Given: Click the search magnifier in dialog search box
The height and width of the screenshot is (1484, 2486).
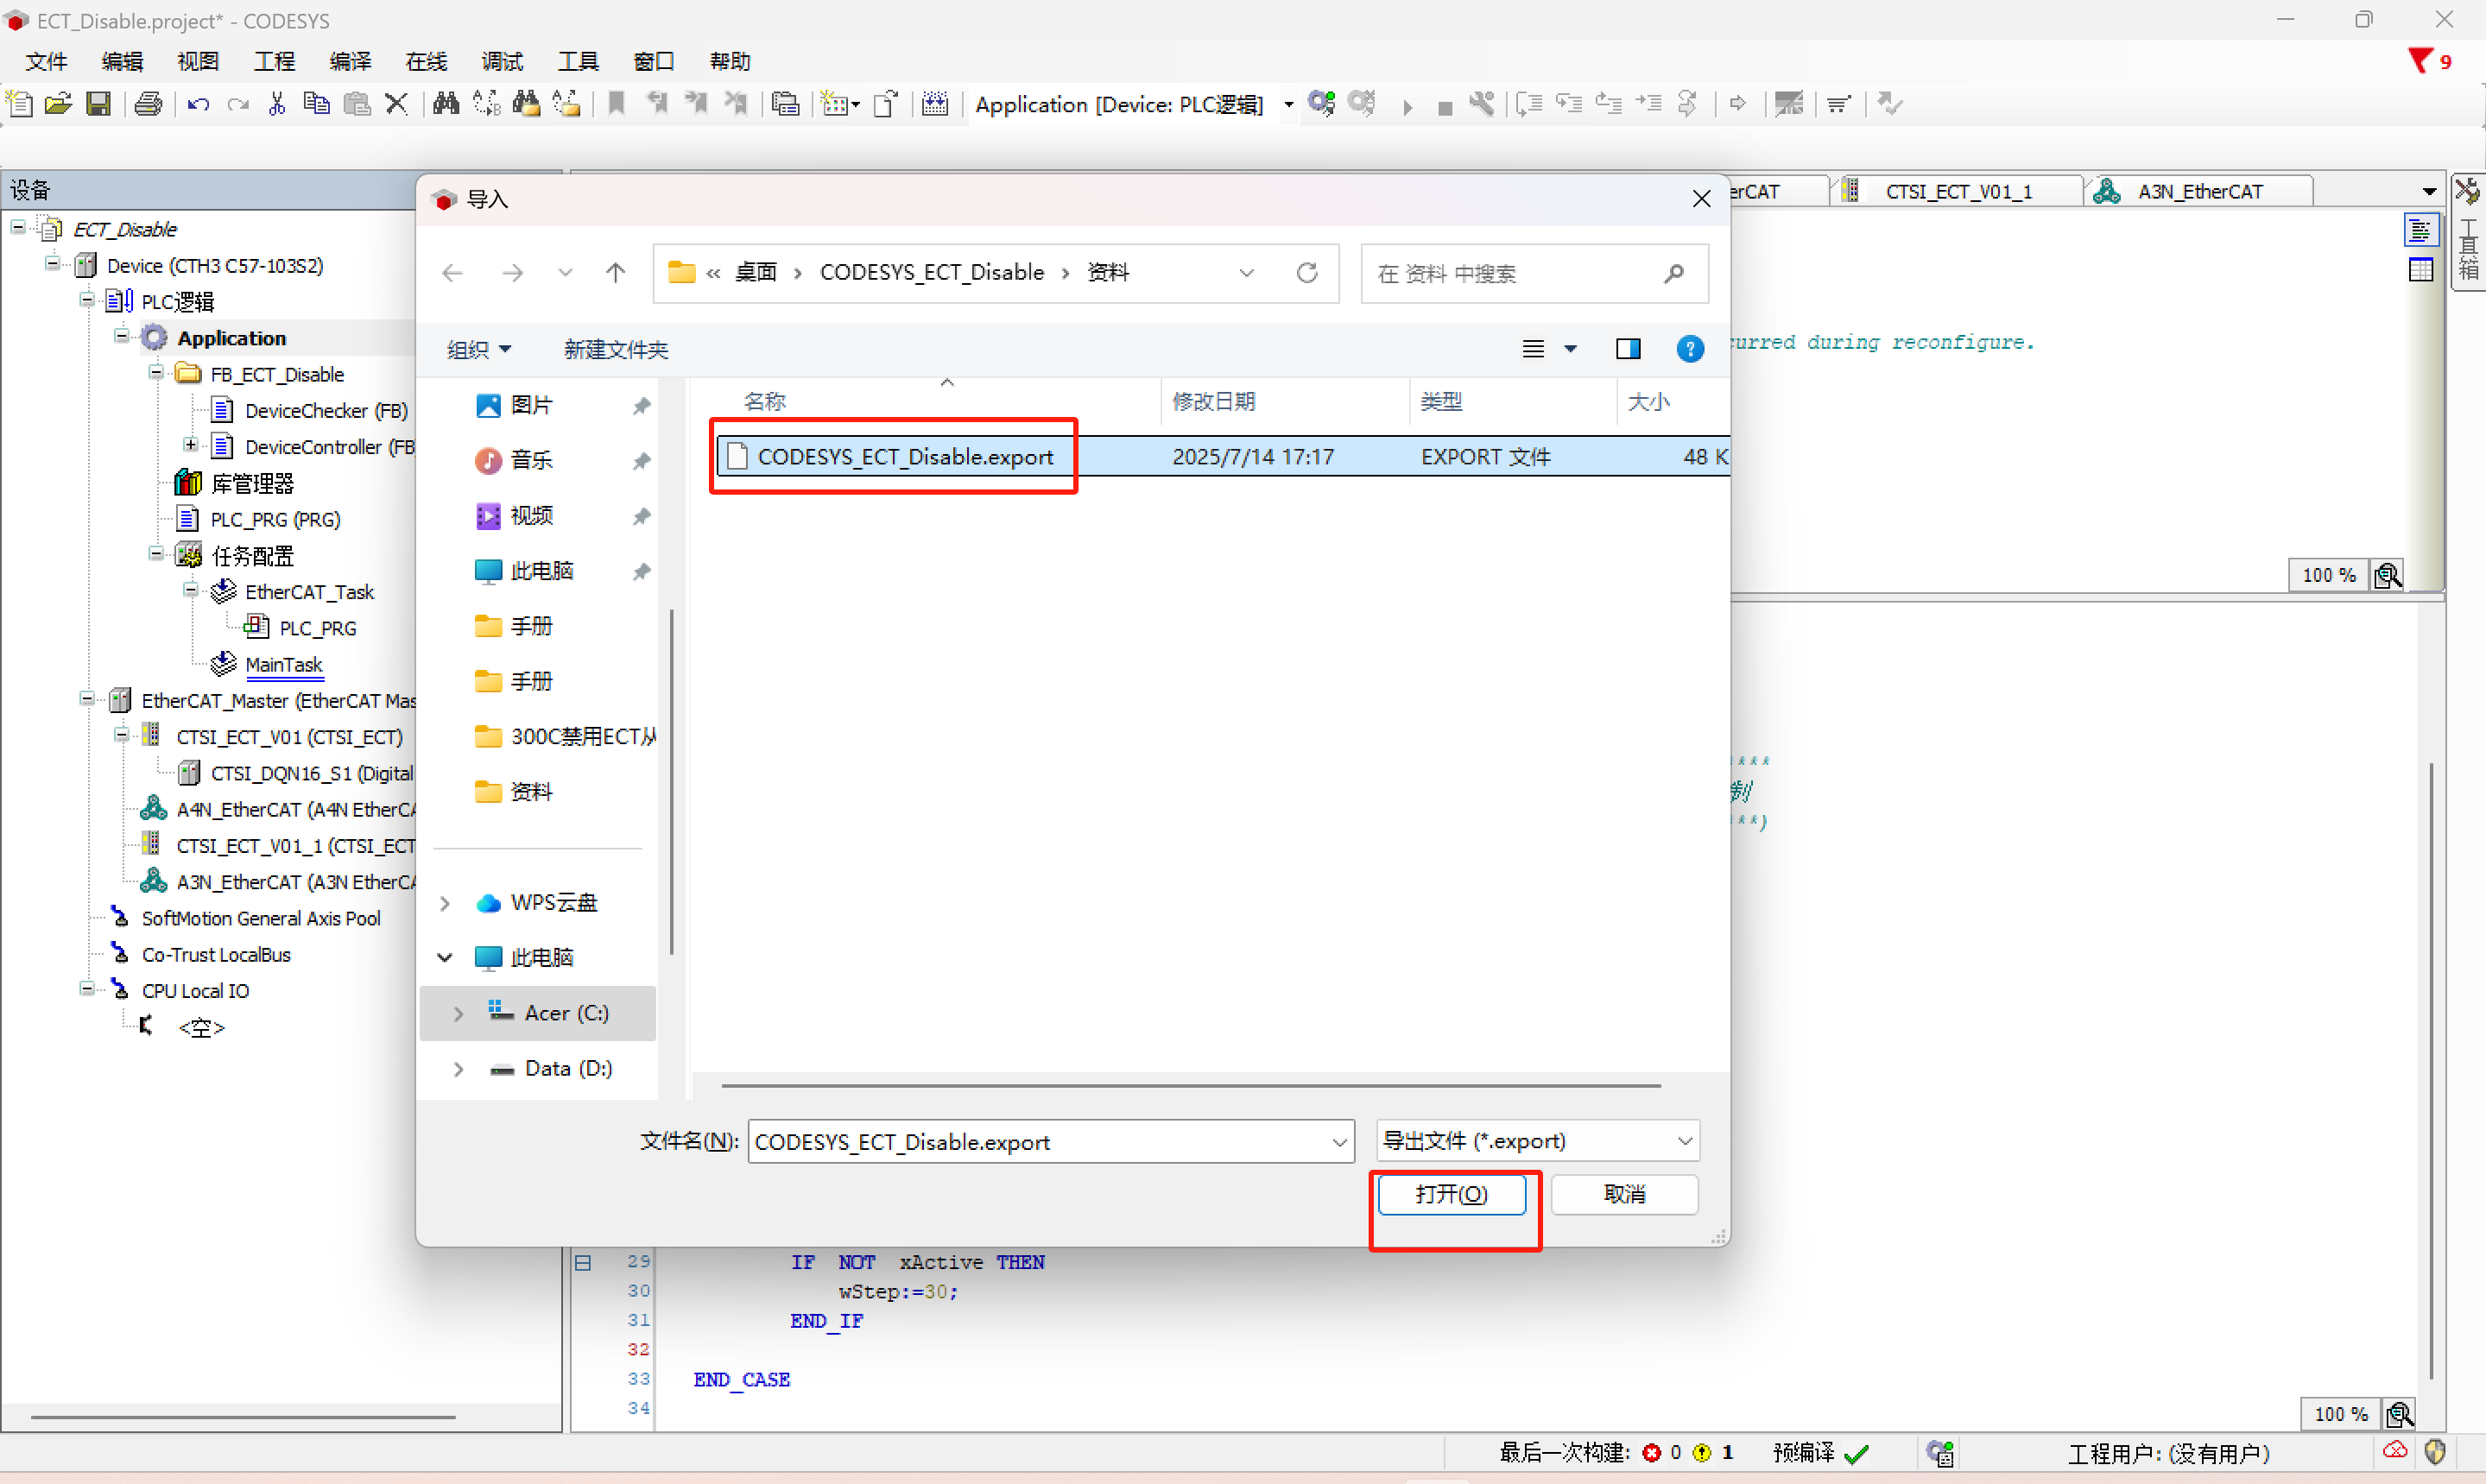Looking at the screenshot, I should tap(1674, 273).
